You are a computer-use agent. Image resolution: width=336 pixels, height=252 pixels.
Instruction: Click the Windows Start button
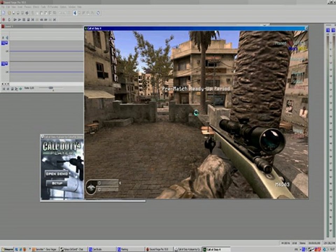[x=7, y=250]
